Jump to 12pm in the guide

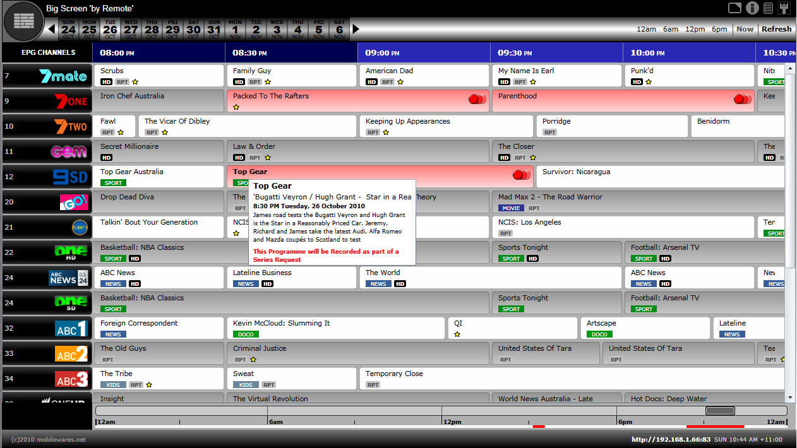[x=695, y=29]
